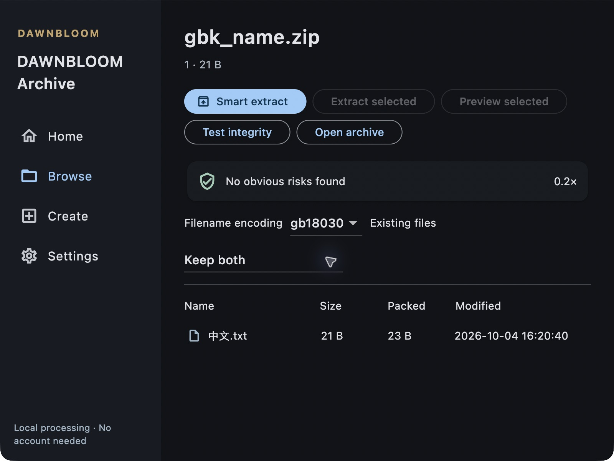Screen dimensions: 614x461
Task: Click the shield check risk icon
Action: (207, 181)
